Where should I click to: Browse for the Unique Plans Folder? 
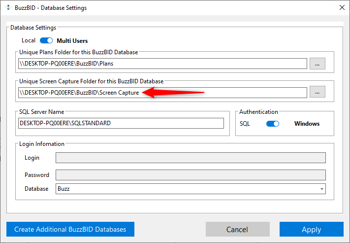click(x=318, y=64)
